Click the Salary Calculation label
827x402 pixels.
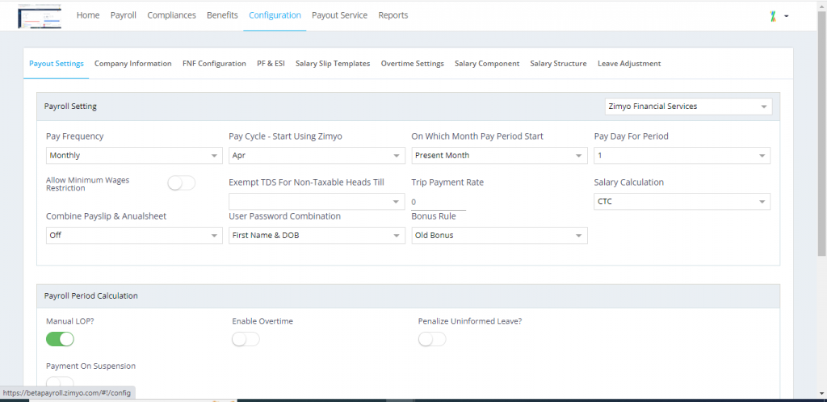[628, 182]
